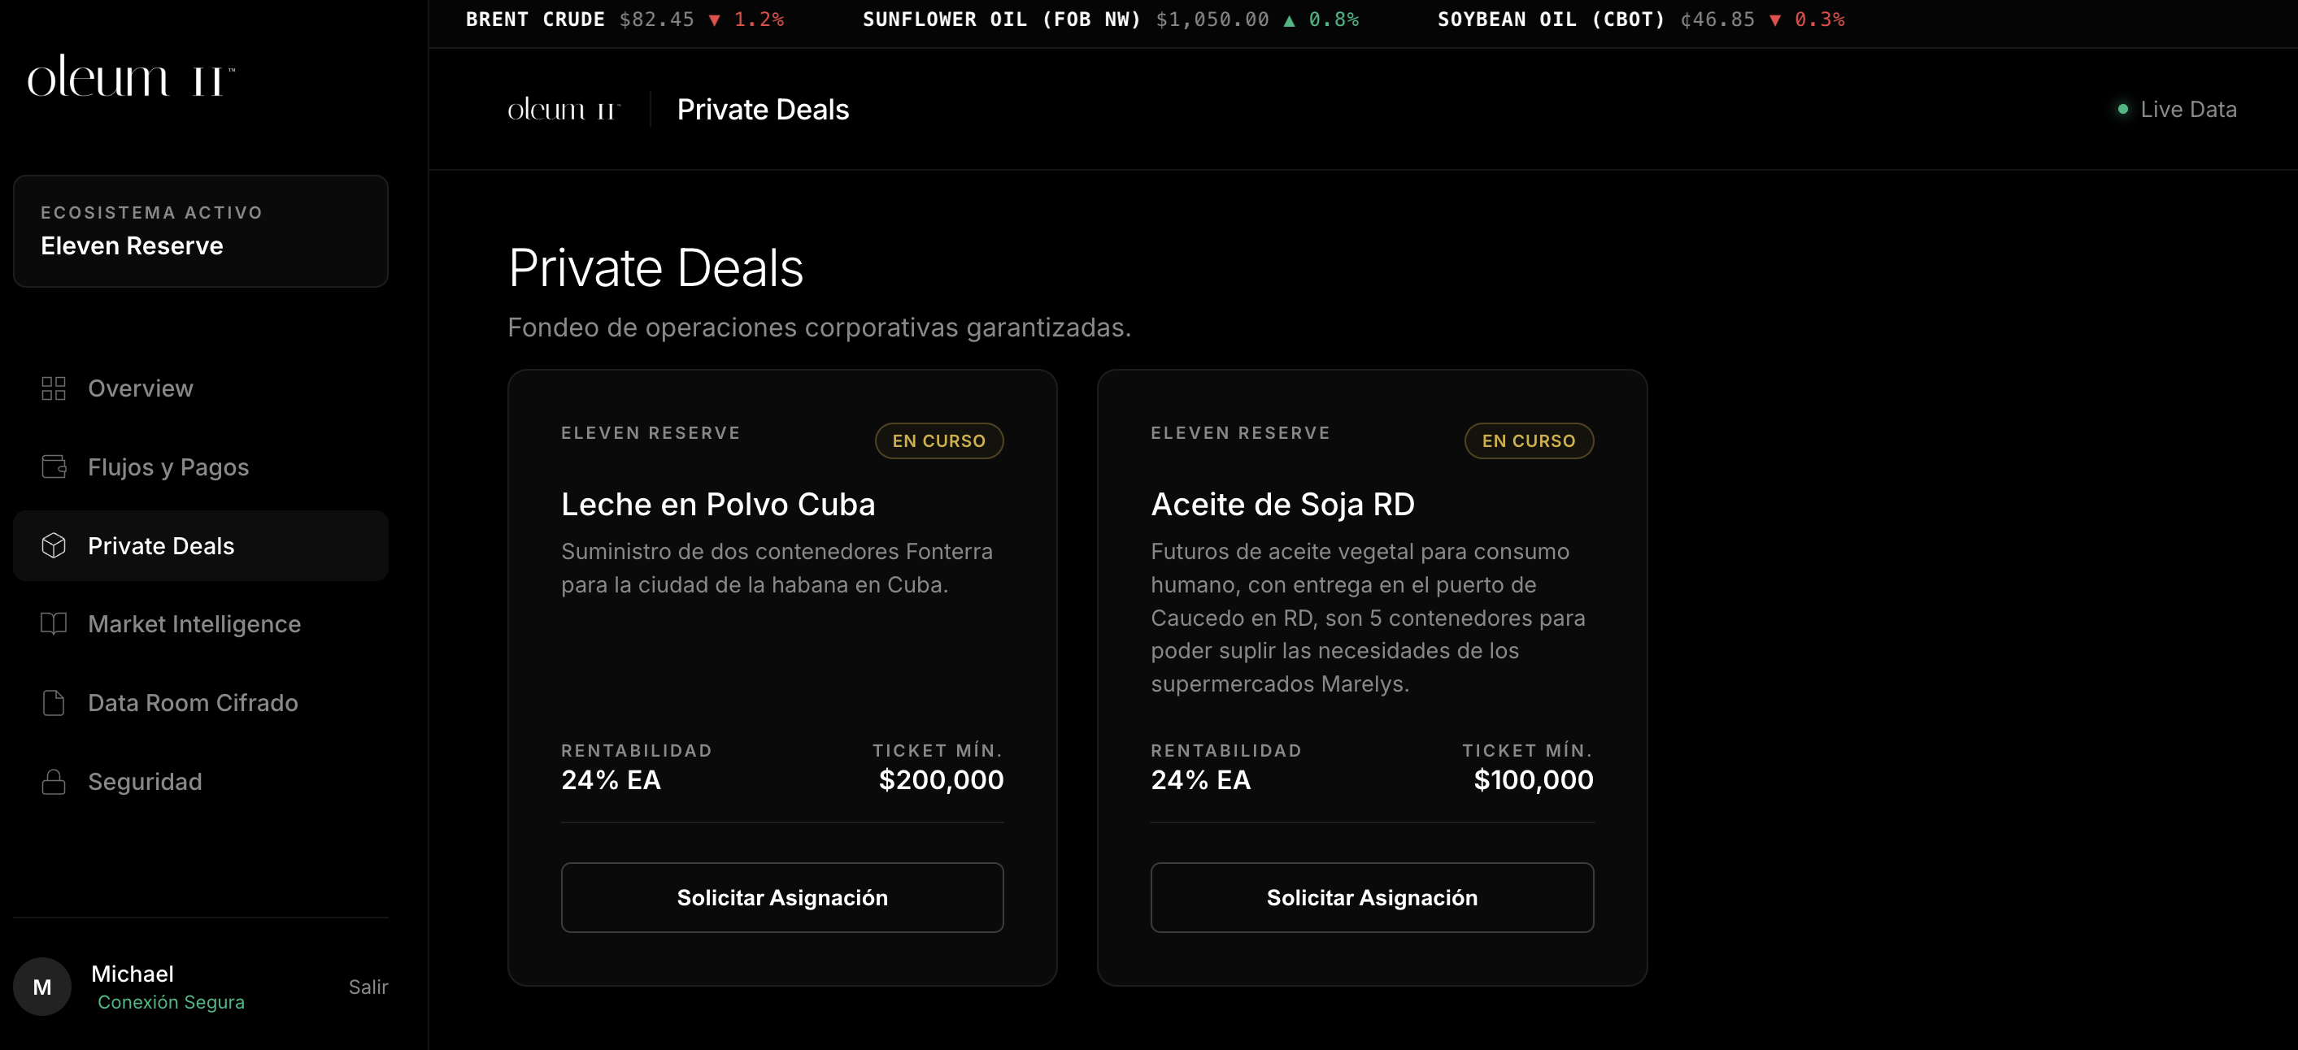This screenshot has width=2298, height=1050.
Task: Click the Flujos y Pagos payments icon
Action: [x=54, y=467]
